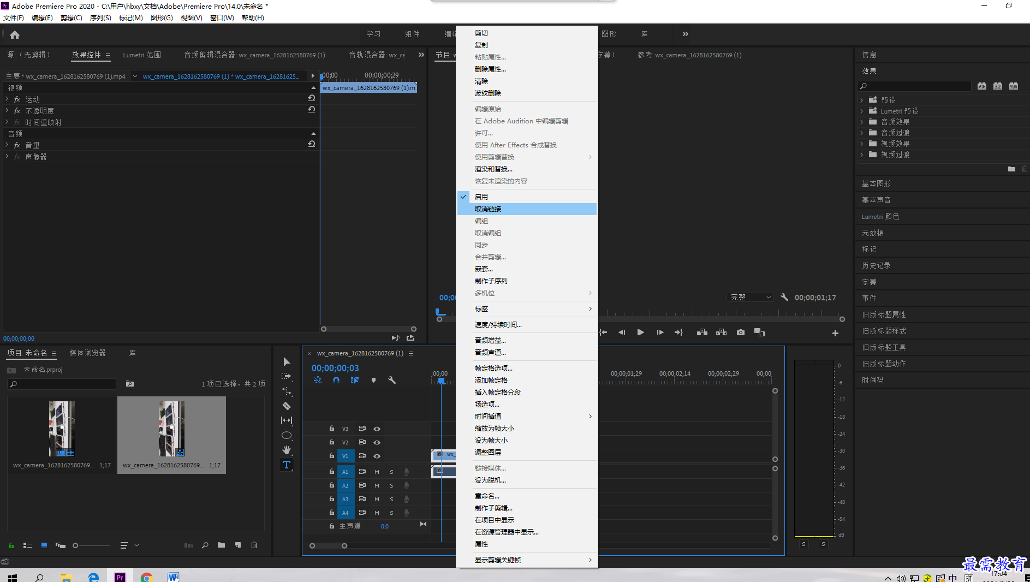
Task: Delete selected item in project panel
Action: click(x=254, y=545)
